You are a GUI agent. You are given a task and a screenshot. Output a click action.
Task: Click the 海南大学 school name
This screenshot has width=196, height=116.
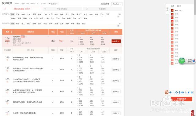click(16, 37)
